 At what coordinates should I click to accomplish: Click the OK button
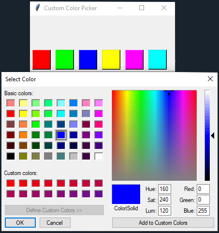20,223
